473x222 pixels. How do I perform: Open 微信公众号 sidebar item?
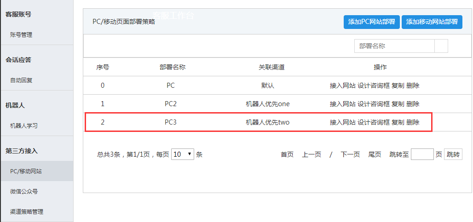pos(24,191)
